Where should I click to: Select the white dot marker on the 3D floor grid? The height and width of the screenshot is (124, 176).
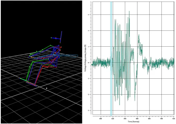coord(47,88)
